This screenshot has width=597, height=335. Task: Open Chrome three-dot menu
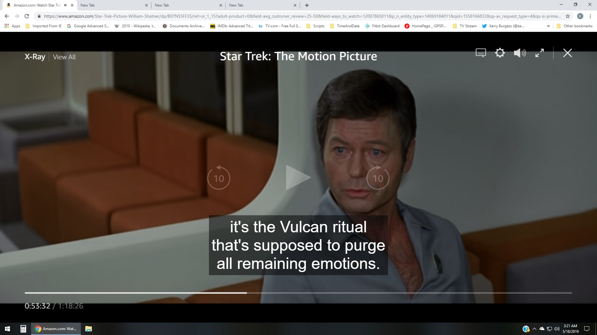(590, 16)
